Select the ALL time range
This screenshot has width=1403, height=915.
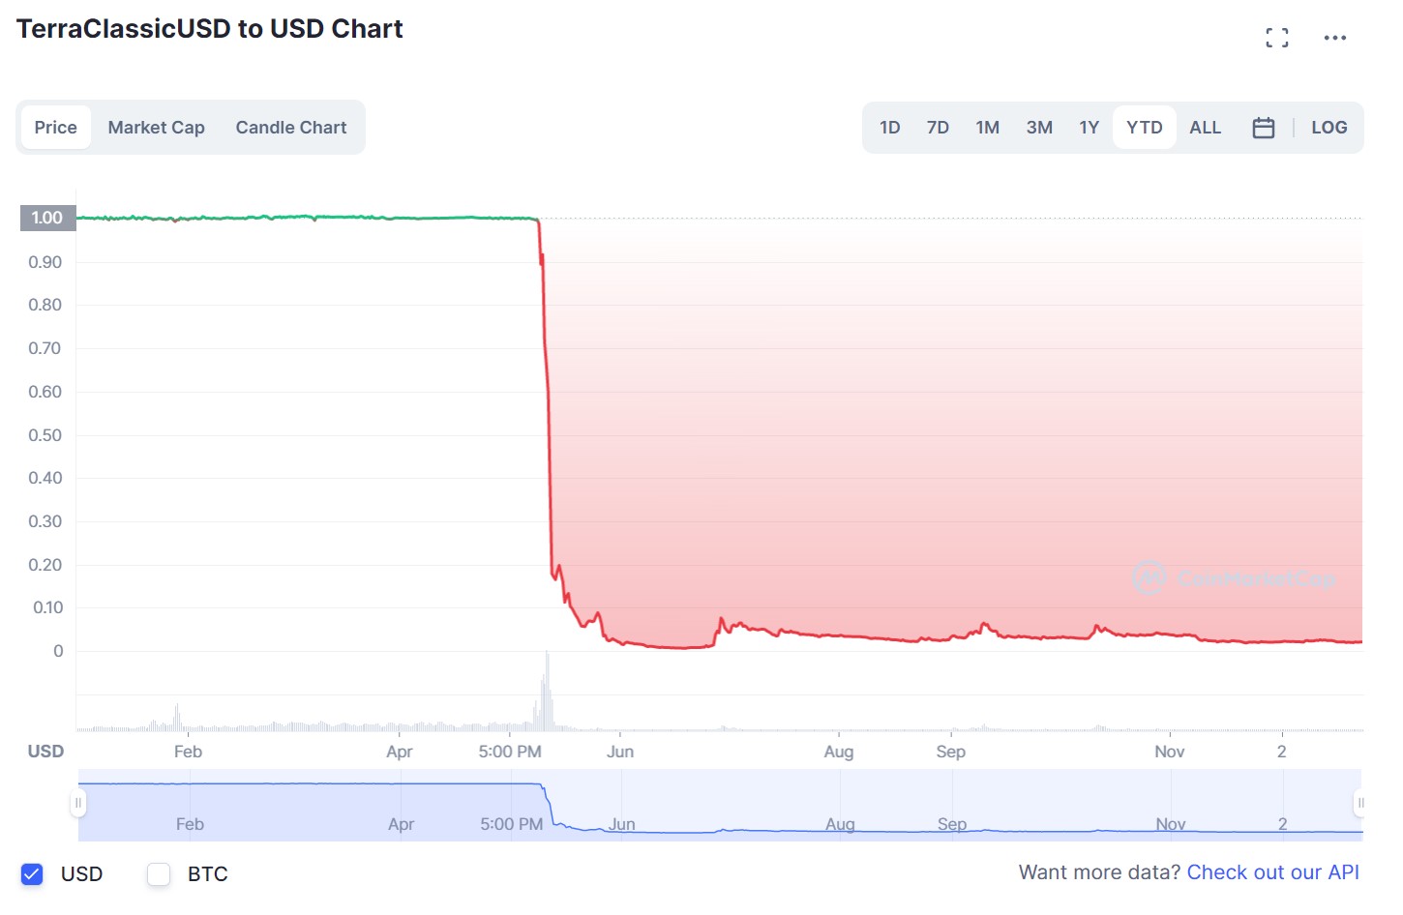[1205, 127]
